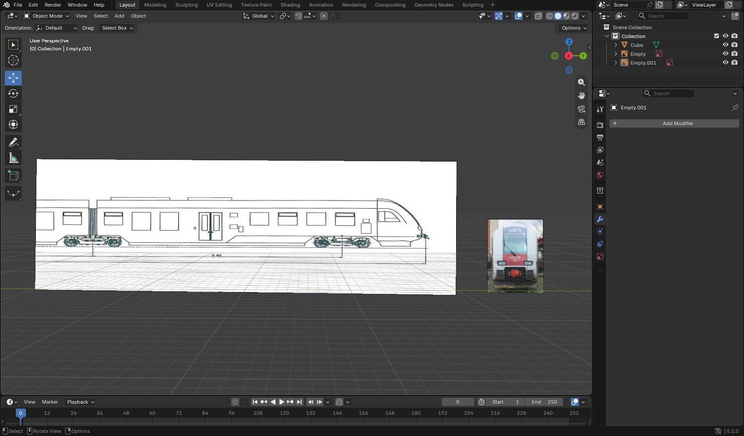Open the Modifiers wrench properties tab

point(600,219)
